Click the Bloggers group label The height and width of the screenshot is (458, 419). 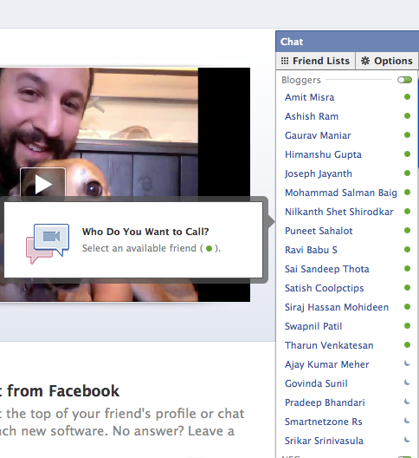pyautogui.click(x=301, y=80)
